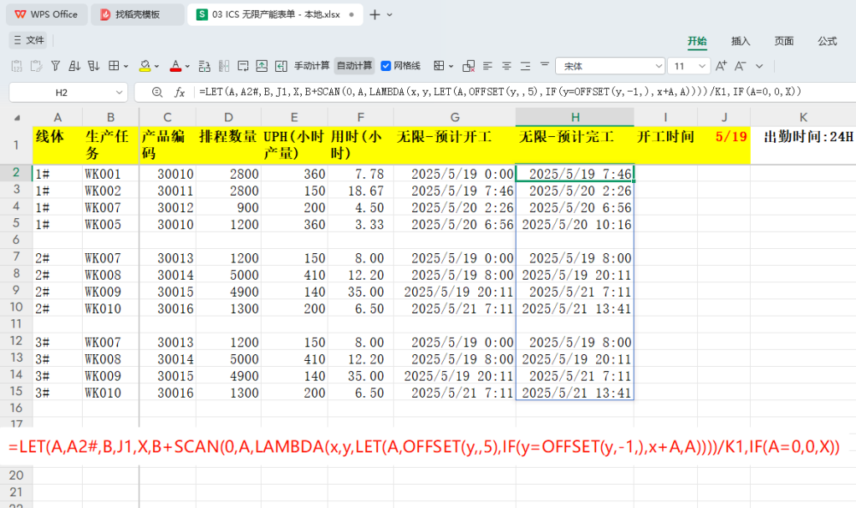
Task: Click the paste values icon
Action: coord(17,66)
